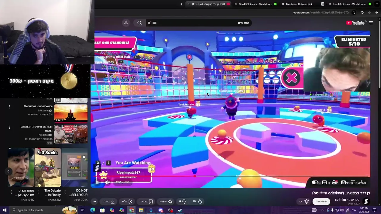Create a clip (קליפ)

pos(127,201)
